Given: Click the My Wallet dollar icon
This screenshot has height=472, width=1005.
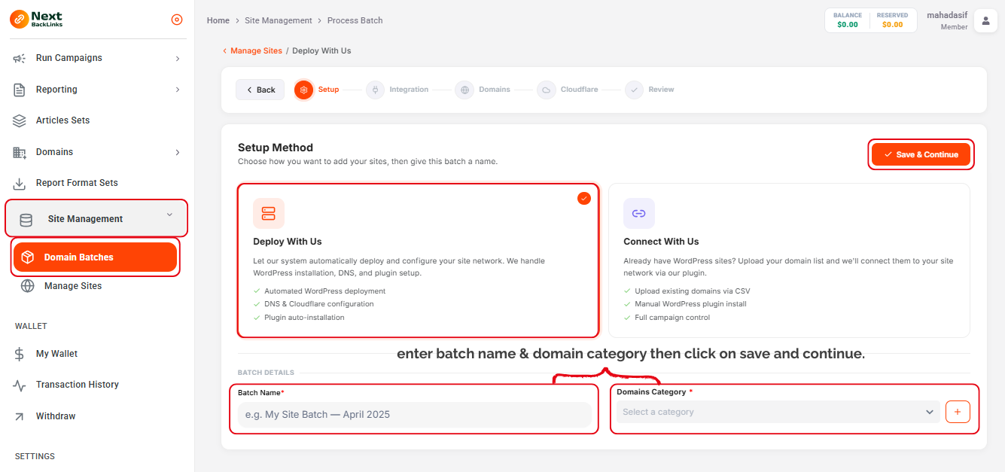Looking at the screenshot, I should (20, 354).
